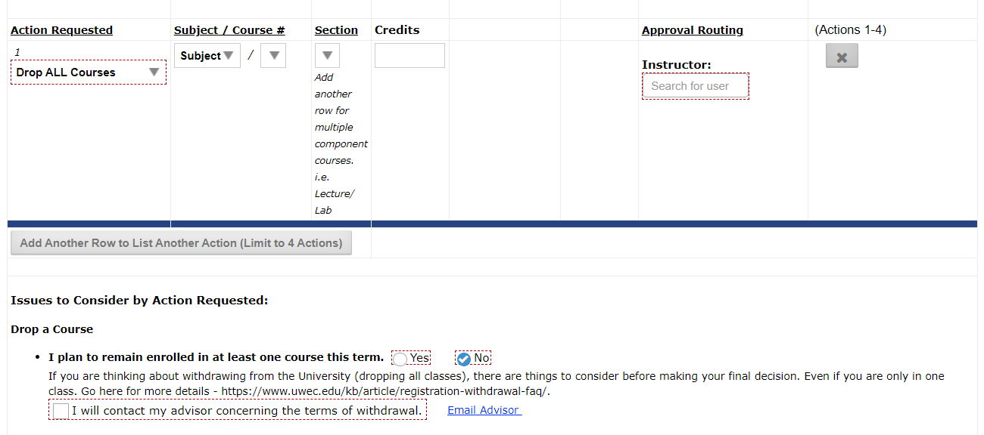Click the Instructor label
Screen dimensions: 984x435
tap(676, 65)
